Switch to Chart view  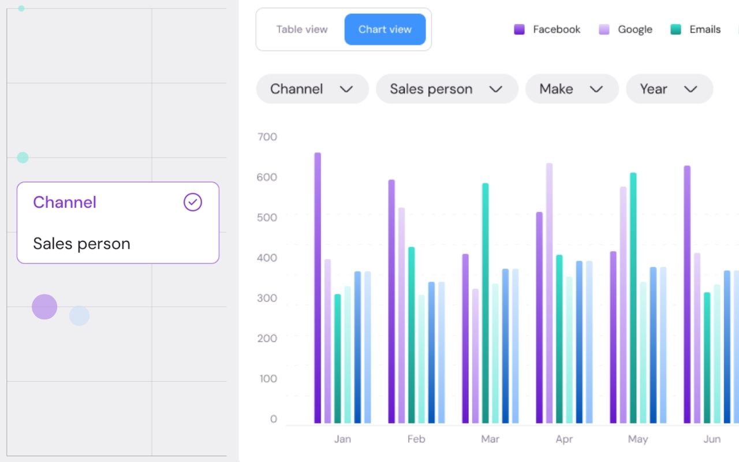(x=385, y=29)
